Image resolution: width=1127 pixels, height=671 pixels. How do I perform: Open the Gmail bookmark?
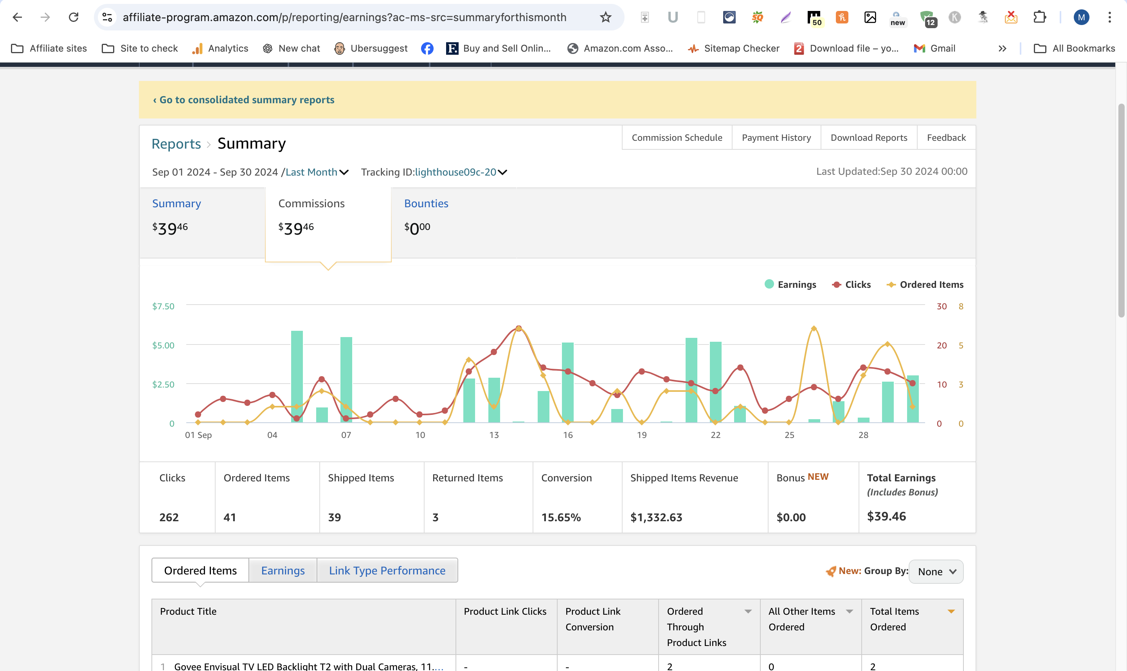[935, 48]
